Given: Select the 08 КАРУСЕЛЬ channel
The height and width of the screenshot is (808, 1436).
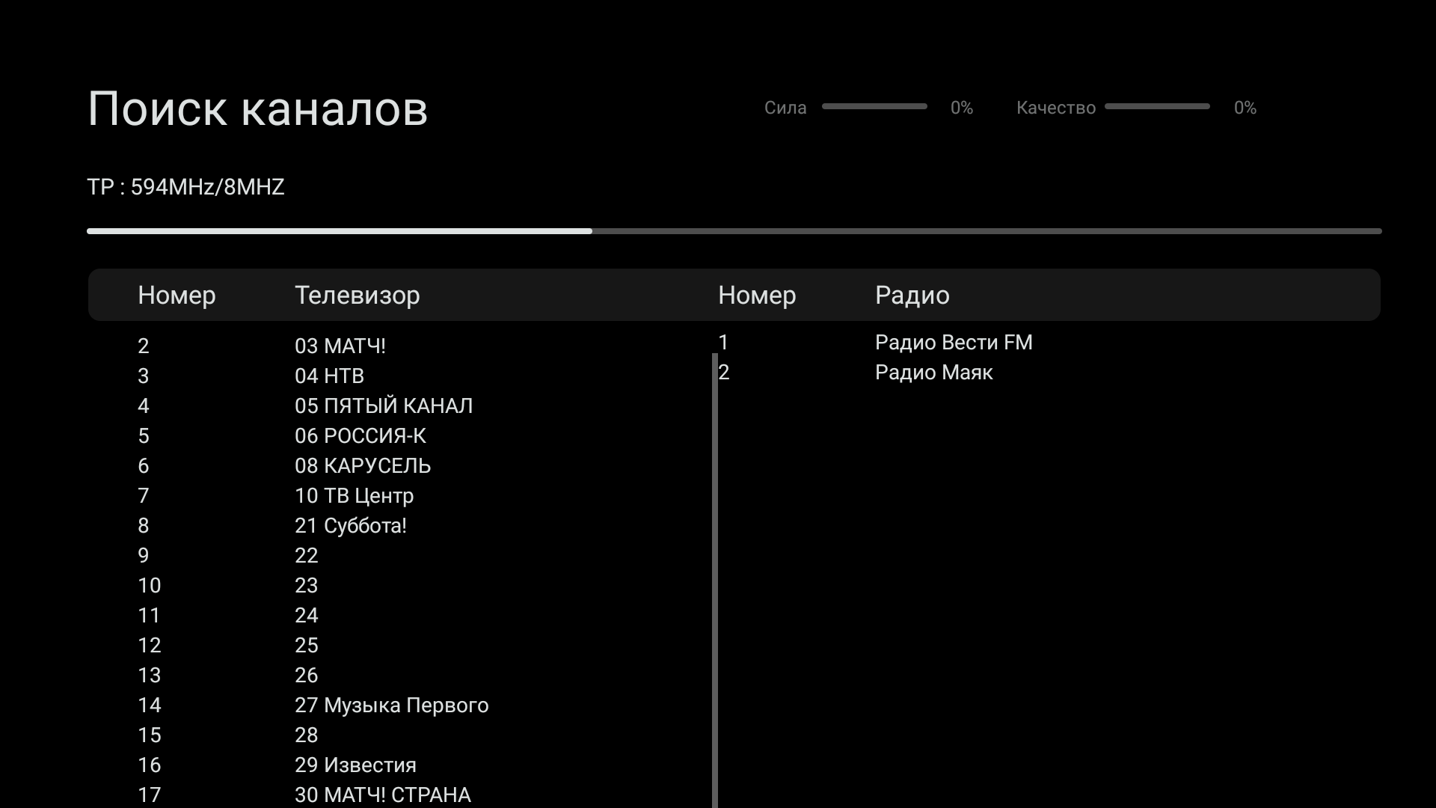Looking at the screenshot, I should [363, 466].
